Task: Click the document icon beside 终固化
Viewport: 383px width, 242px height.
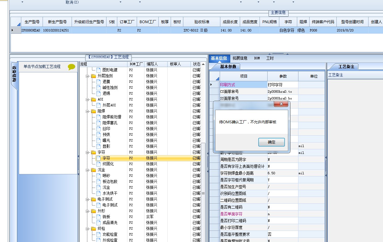Action: pyautogui.click(x=98, y=164)
